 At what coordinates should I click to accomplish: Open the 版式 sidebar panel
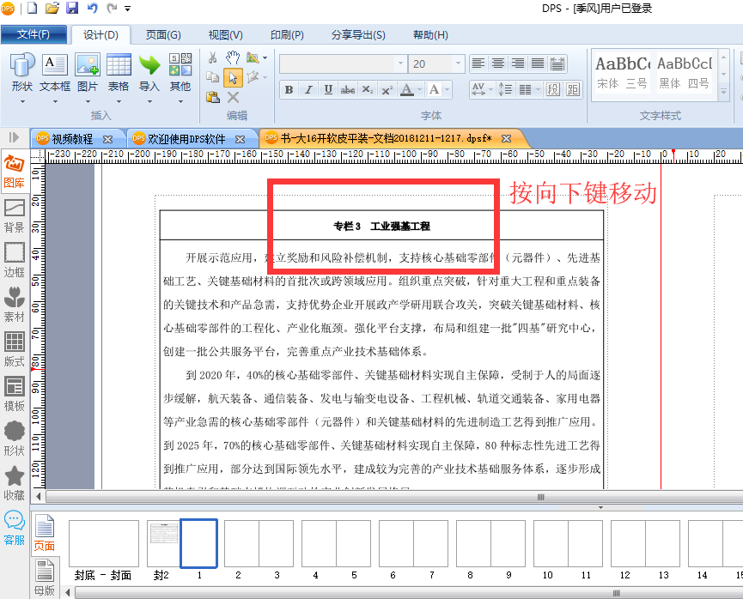pyautogui.click(x=15, y=349)
